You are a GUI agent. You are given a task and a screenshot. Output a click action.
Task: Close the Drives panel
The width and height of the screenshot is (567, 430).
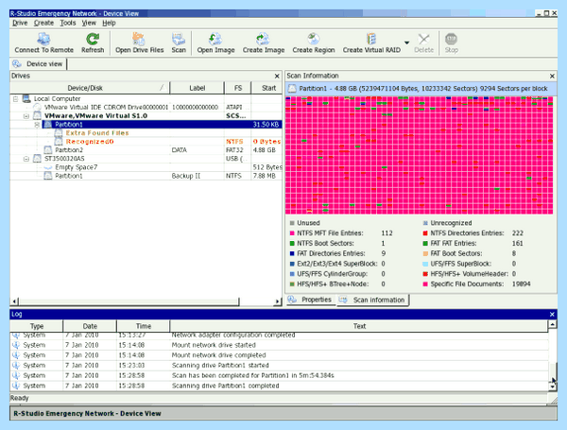point(277,76)
